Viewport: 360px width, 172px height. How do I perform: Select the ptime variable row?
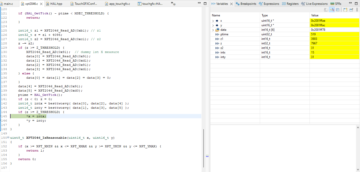tap(285, 34)
